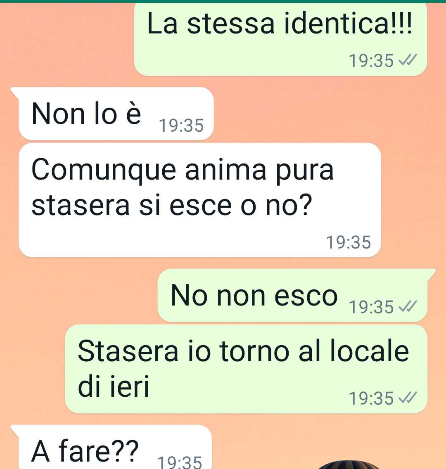Select the "Stasera io torno al locale" message
446x469 pixels.
246,369
